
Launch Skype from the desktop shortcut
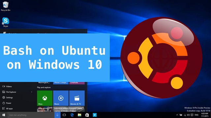(x=6, y=22)
